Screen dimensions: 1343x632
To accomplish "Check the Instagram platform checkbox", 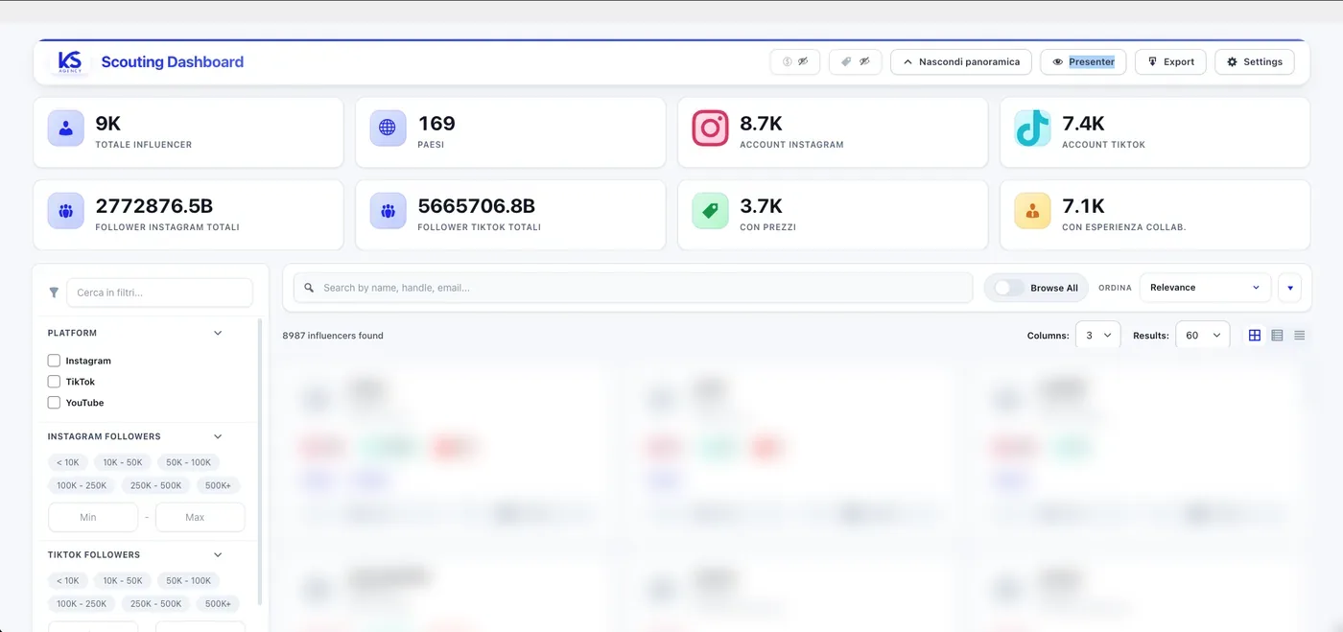I will pyautogui.click(x=54, y=361).
